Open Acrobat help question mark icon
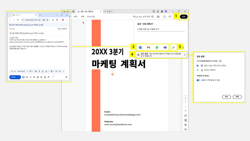Viewport: 250px width, 141px height. pos(154,11)
